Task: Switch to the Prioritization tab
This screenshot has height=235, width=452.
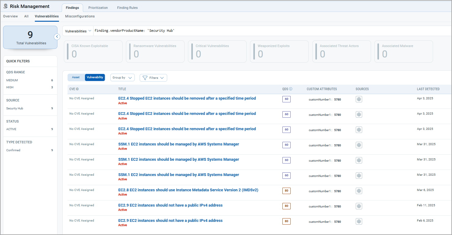Action: click(98, 8)
